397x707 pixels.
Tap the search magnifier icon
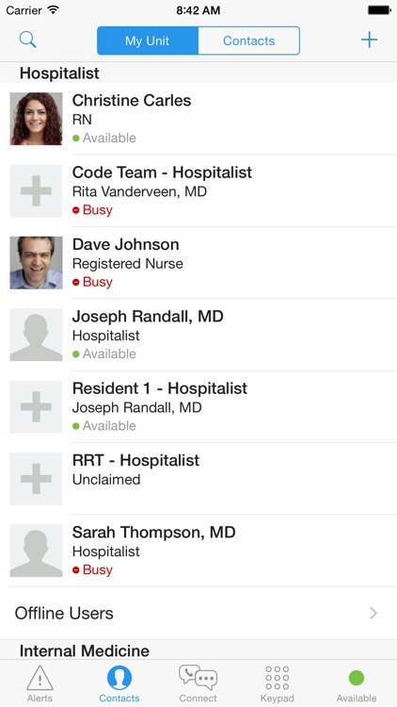[27, 40]
